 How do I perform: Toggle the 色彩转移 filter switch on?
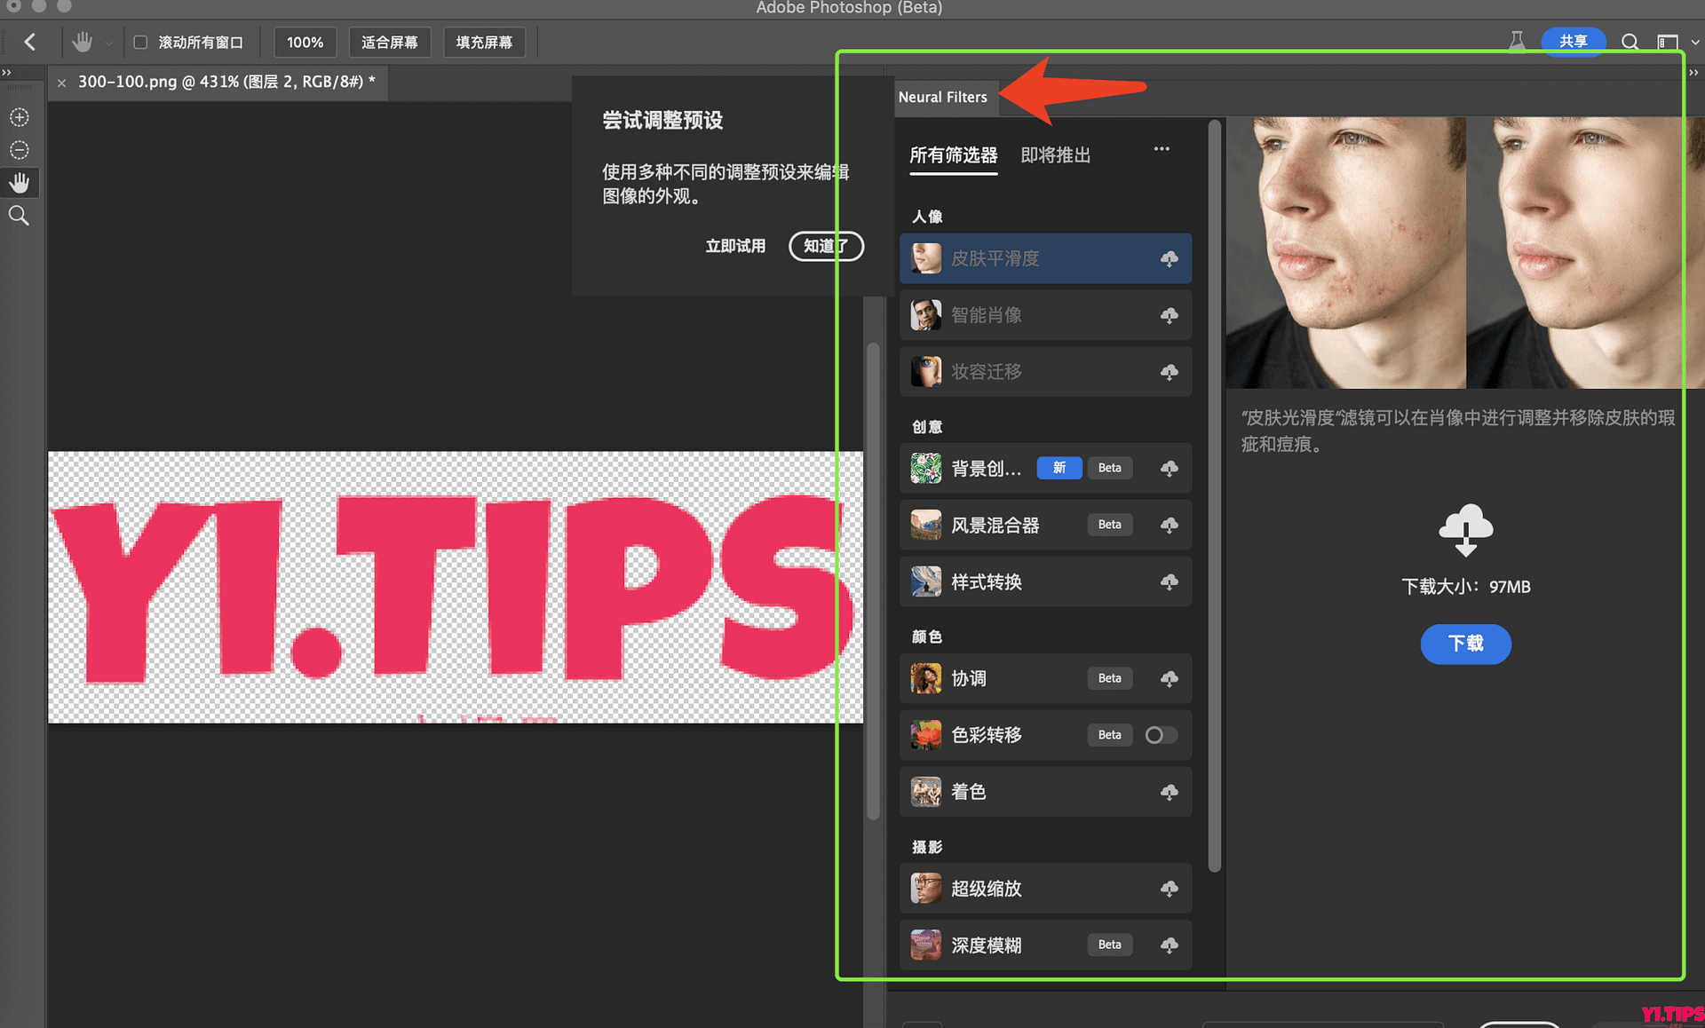(x=1159, y=735)
